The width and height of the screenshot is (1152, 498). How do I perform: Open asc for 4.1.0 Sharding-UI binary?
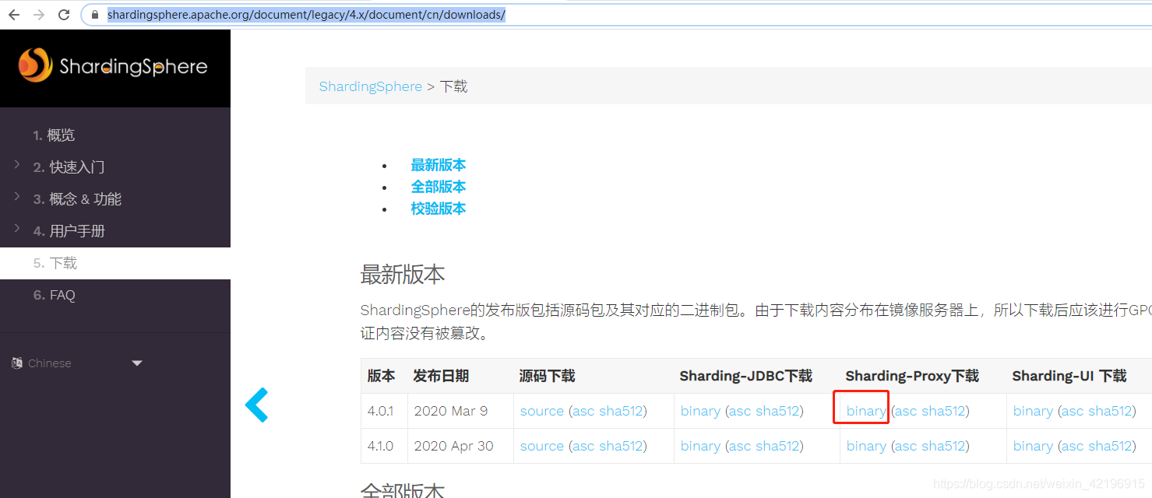click(x=1073, y=446)
